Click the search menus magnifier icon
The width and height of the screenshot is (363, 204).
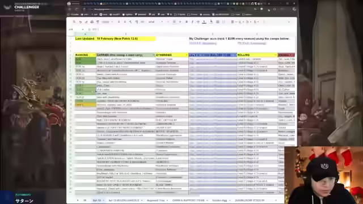pyautogui.click(x=74, y=22)
